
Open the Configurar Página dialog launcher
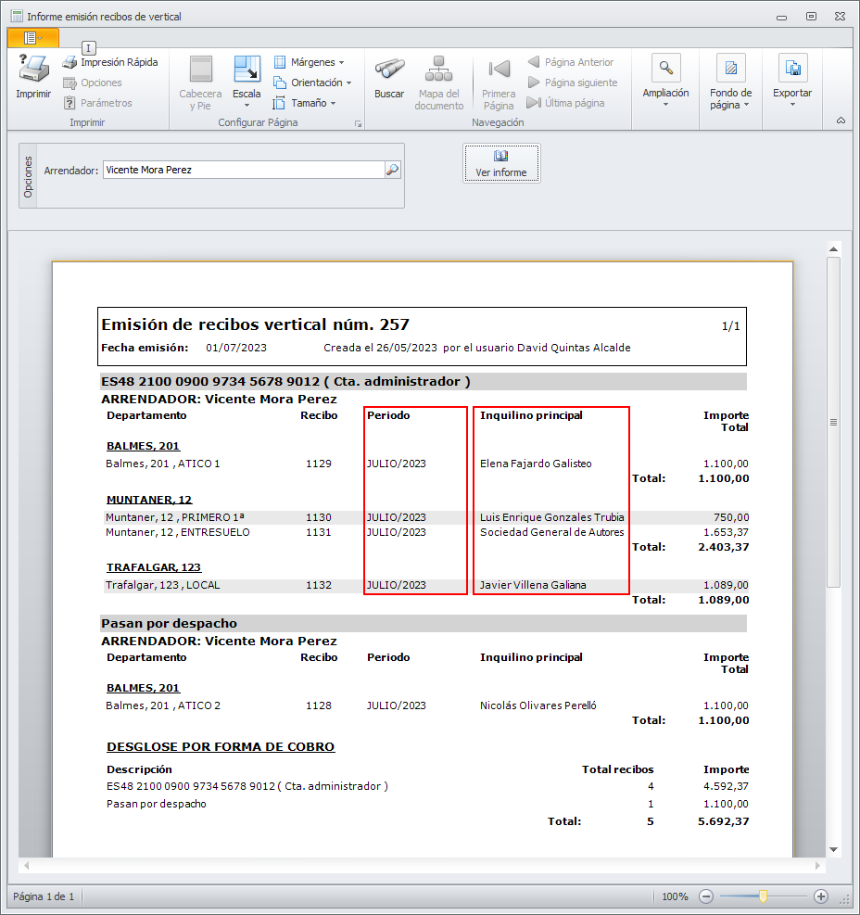tap(358, 123)
